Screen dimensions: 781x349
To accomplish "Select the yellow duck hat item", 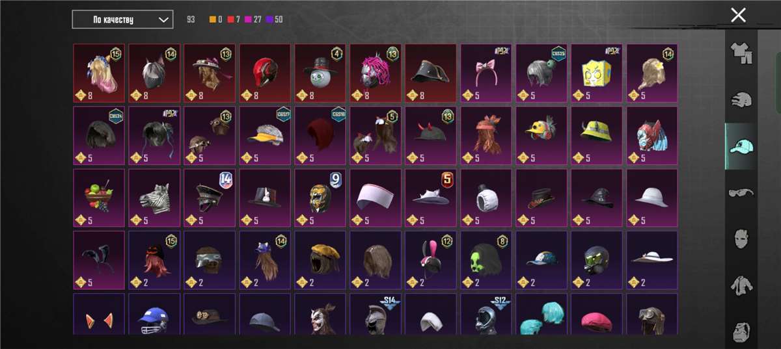I will click(541, 136).
